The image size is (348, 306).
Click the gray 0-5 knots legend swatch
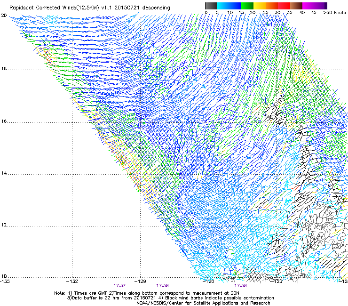point(211,6)
